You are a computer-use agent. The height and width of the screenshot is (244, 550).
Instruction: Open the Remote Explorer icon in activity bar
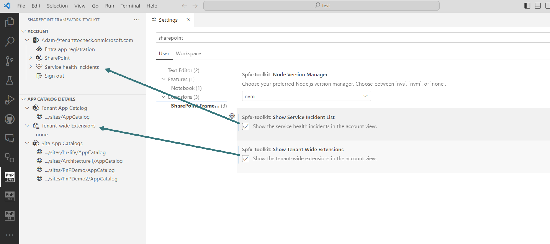(x=9, y=158)
